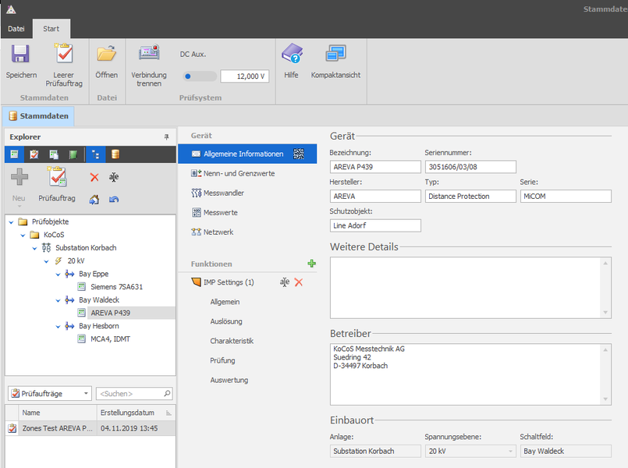The height and width of the screenshot is (468, 628).
Task: Sort by Erstellungsdatum column header
Action: 136,413
